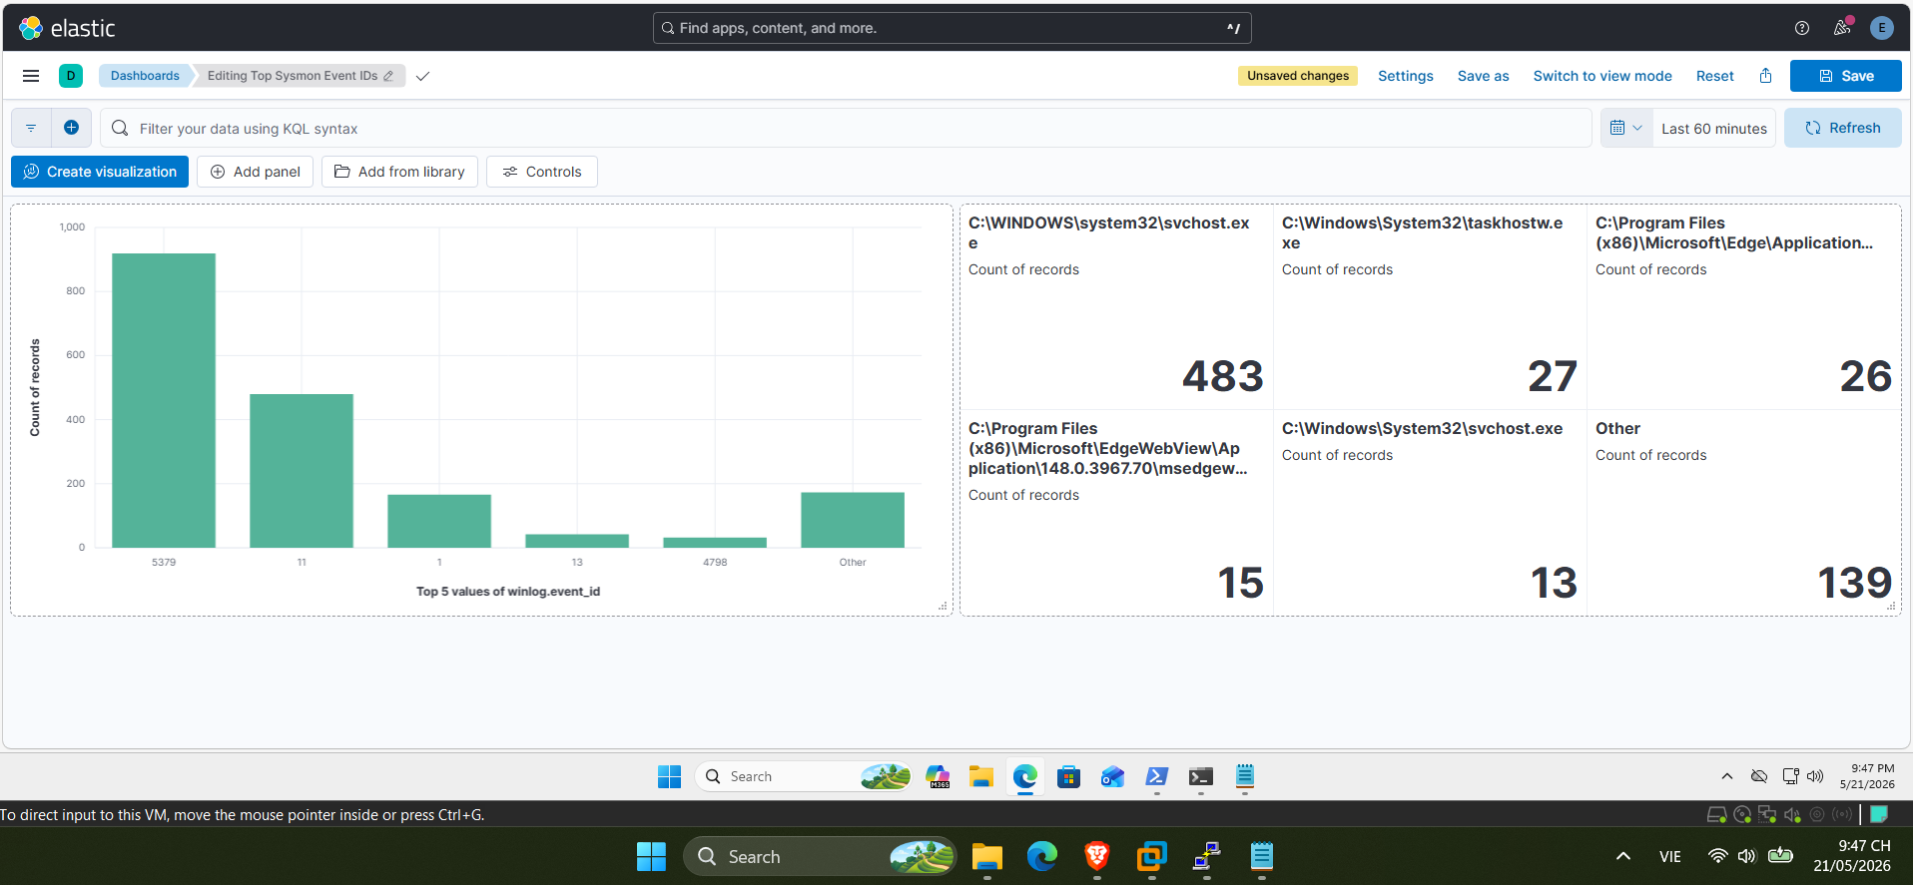Open the date quick menu calendar dropdown
Viewport: 1913px width, 885px height.
(x=1626, y=128)
